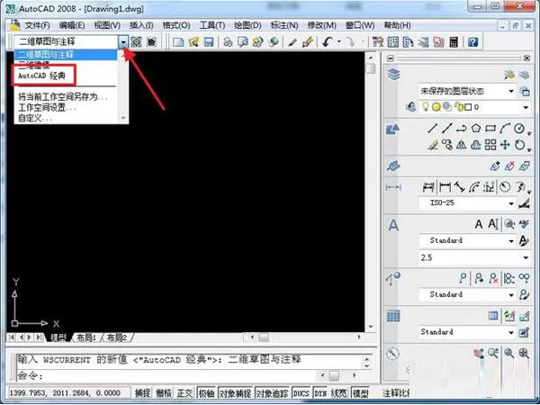Click the Open file folder icon

click(x=193, y=42)
